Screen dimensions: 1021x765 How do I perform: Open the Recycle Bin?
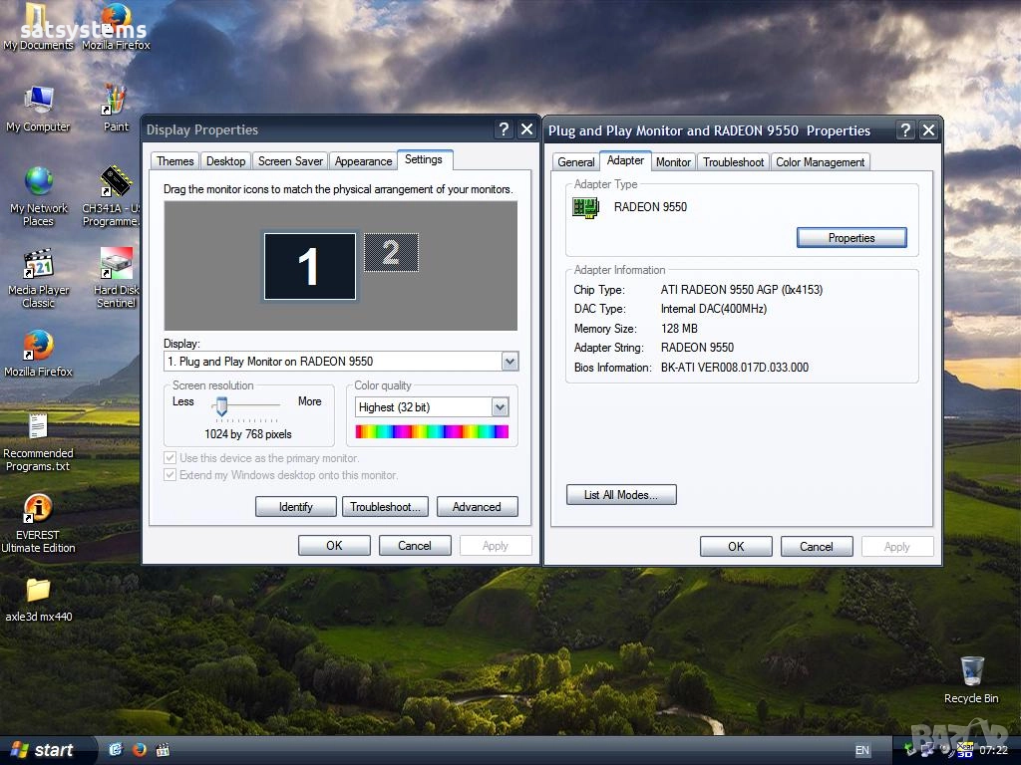pyautogui.click(x=970, y=671)
